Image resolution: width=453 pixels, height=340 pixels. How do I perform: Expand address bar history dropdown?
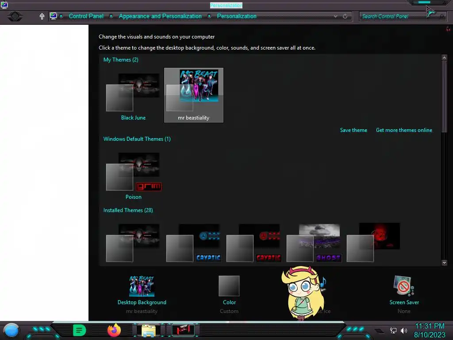335,16
